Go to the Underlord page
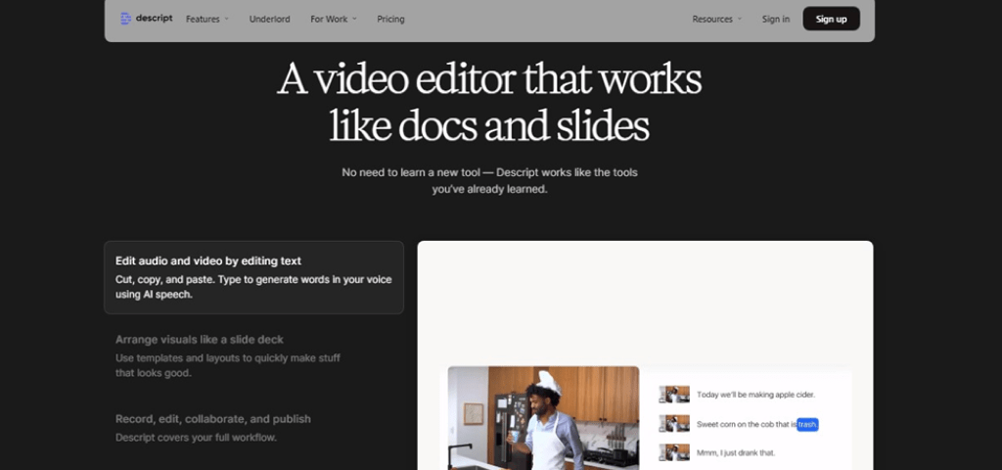This screenshot has width=1002, height=470. 269,19
